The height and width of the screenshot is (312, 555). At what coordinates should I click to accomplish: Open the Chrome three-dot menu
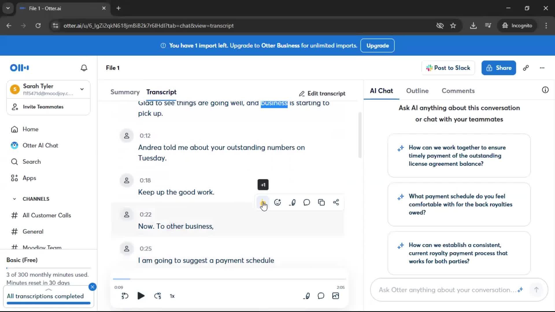tap(546, 26)
